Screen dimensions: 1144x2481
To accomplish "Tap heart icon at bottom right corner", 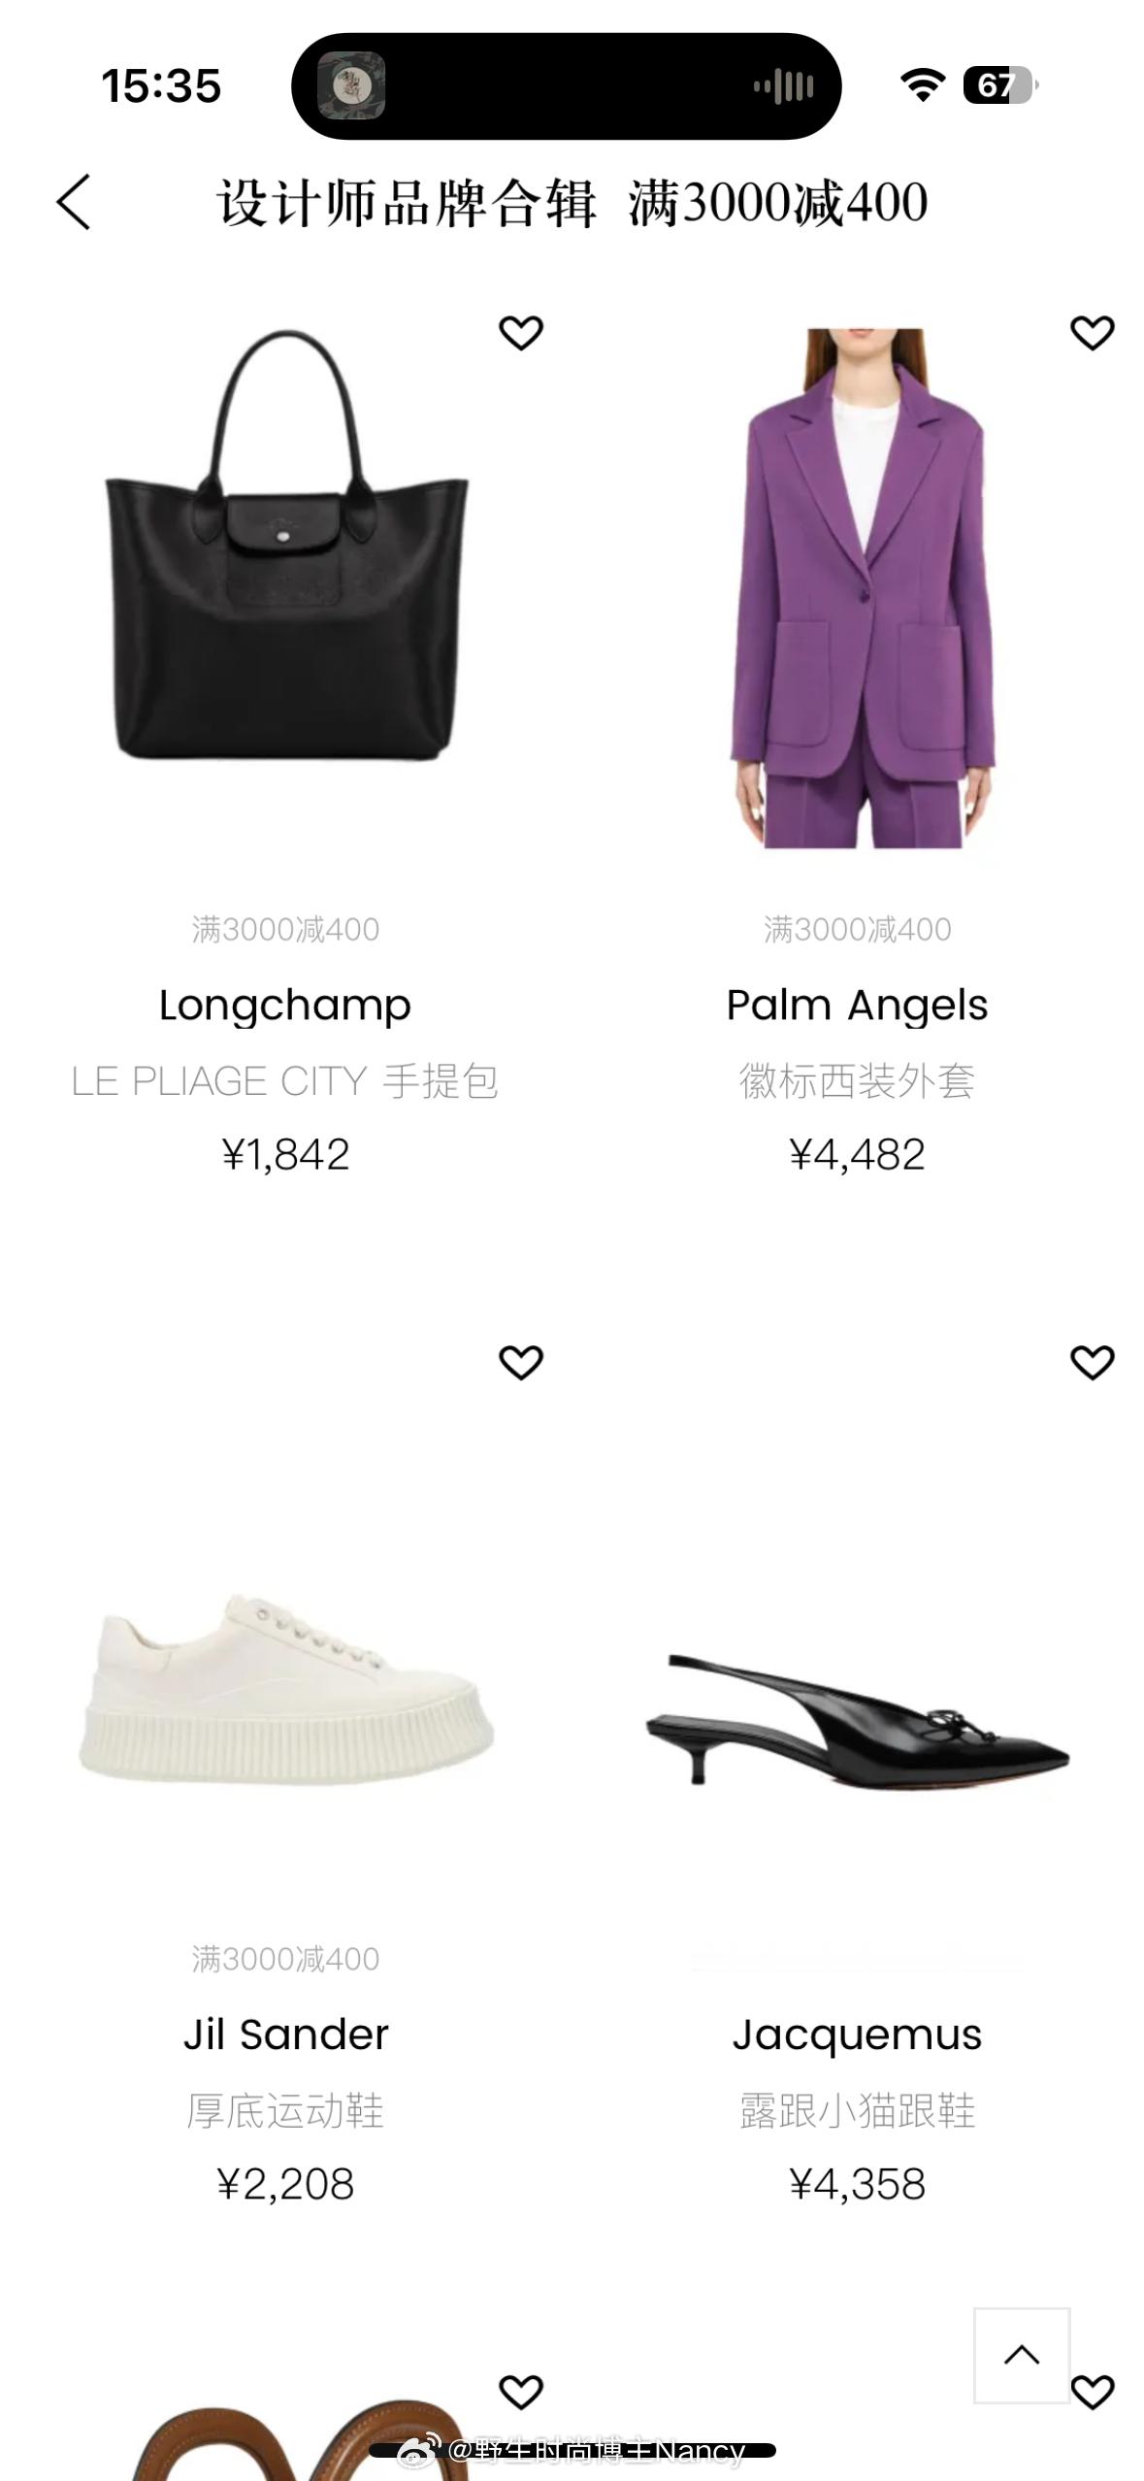I will 1093,2393.
